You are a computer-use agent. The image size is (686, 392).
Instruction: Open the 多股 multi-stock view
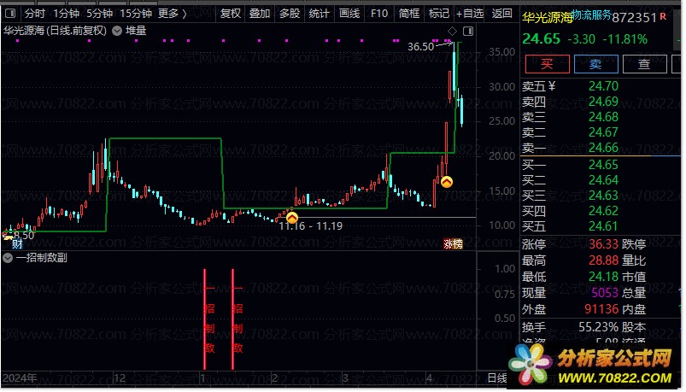coord(290,14)
